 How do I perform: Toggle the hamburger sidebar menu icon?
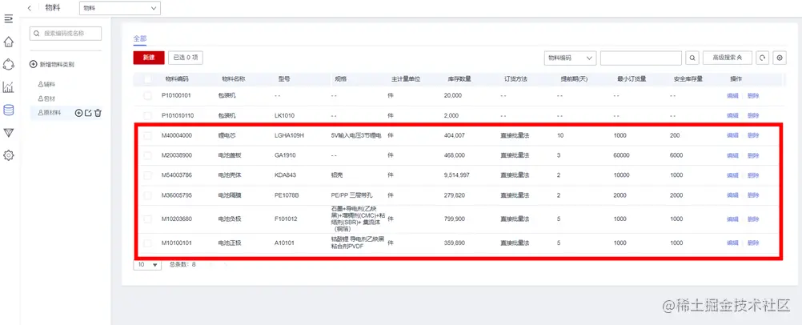[x=8, y=18]
